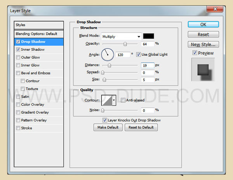Enable Bevel and Emboss checkbox

18,73
